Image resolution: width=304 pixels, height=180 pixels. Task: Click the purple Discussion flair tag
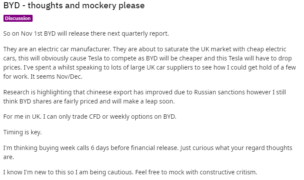(18, 18)
